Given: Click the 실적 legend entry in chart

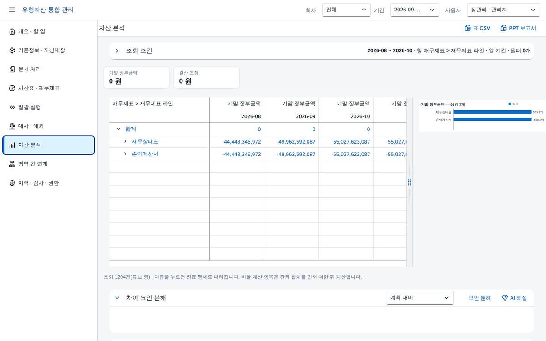Looking at the screenshot, I should click(x=513, y=104).
